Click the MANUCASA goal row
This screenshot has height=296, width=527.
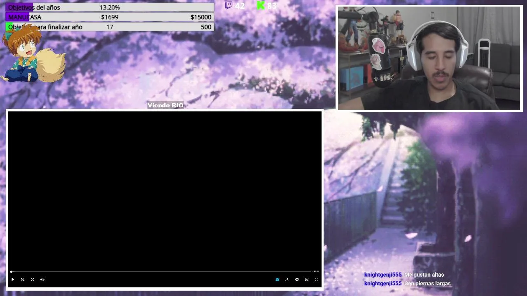pyautogui.click(x=110, y=17)
